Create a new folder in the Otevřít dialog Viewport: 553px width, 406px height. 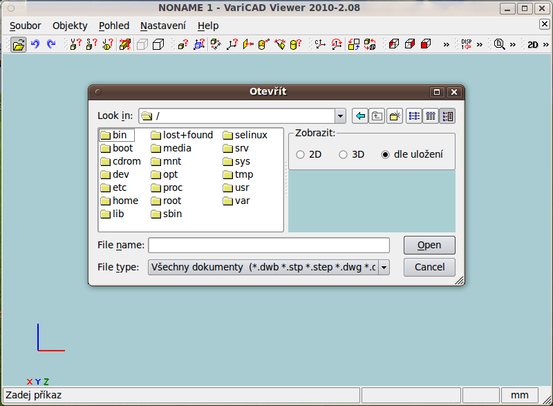click(395, 116)
